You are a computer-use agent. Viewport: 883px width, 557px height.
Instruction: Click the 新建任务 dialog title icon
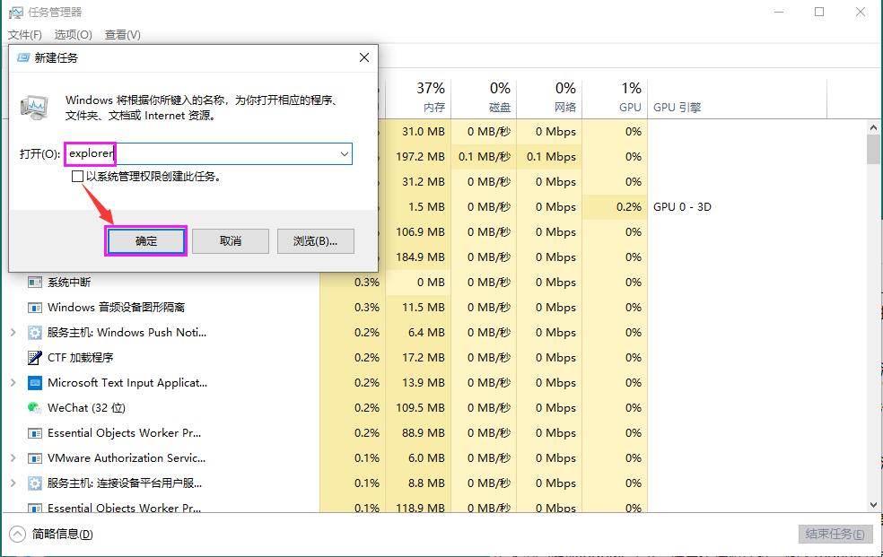23,57
